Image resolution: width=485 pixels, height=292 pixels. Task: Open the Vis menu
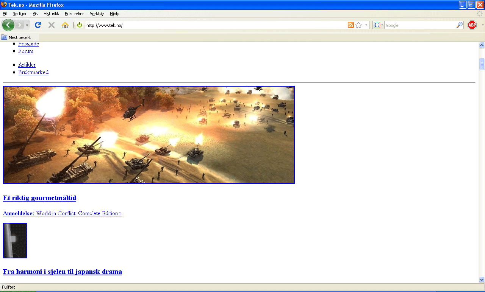pyautogui.click(x=35, y=14)
